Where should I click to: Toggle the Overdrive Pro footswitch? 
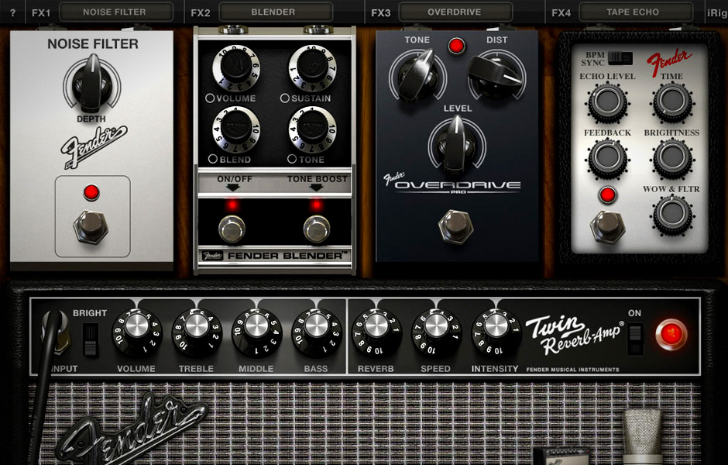(x=456, y=227)
